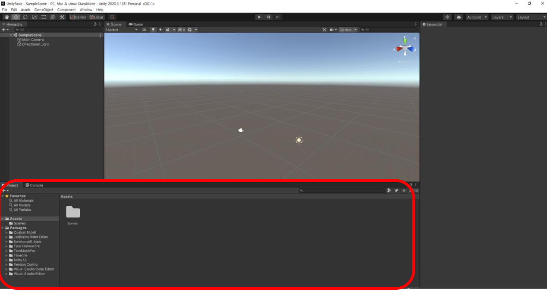Select the Rotate tool

25,17
